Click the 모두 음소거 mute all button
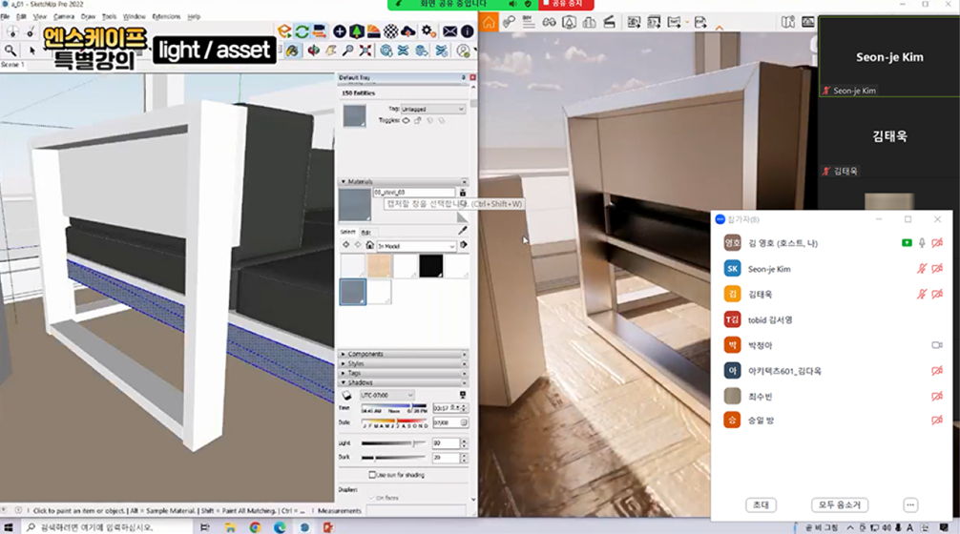Image resolution: width=960 pixels, height=534 pixels. 840,504
